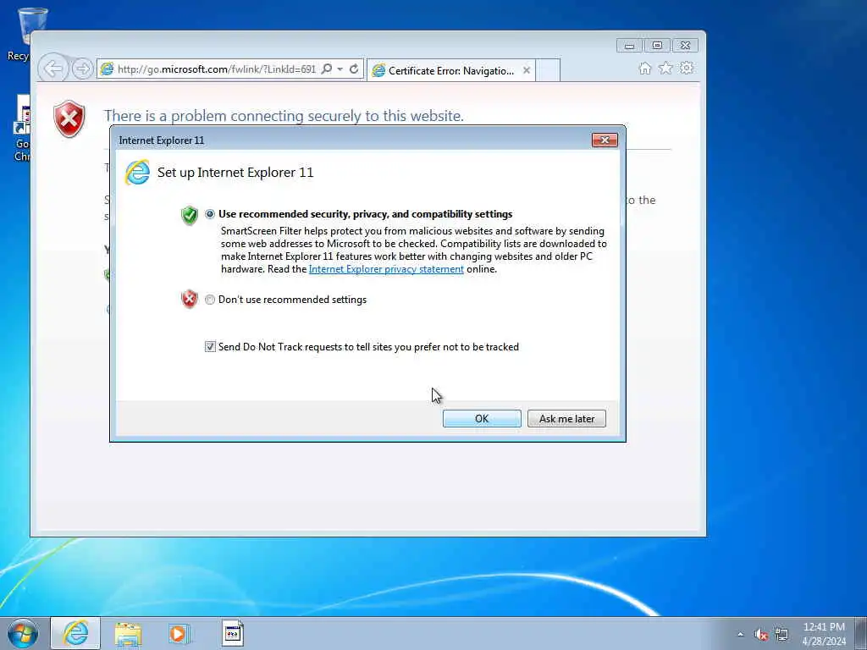Image resolution: width=867 pixels, height=650 pixels.
Task: Open Windows Media Player taskbar icon
Action: tap(179, 634)
